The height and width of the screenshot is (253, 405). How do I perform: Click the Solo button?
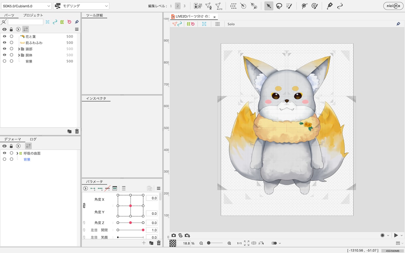(231, 24)
